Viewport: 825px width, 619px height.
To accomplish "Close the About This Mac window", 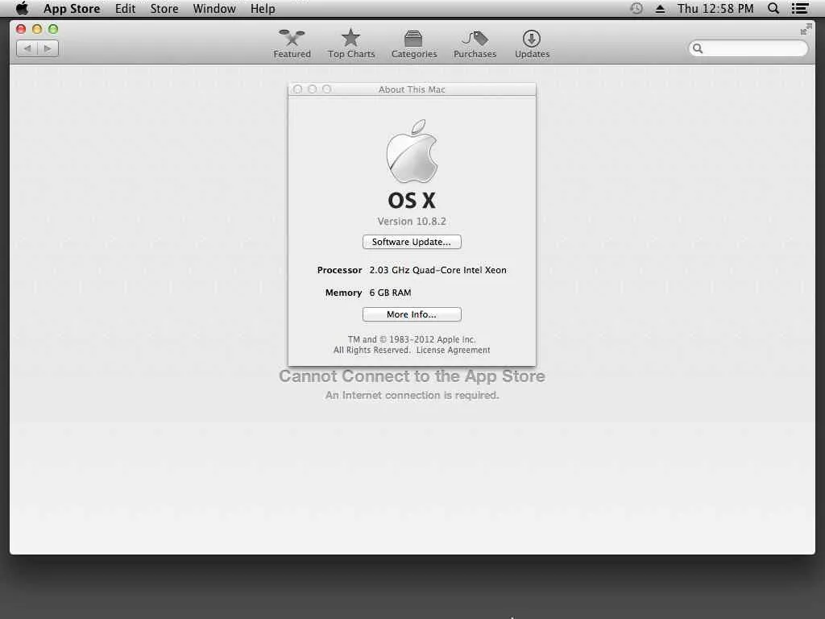I will (298, 89).
